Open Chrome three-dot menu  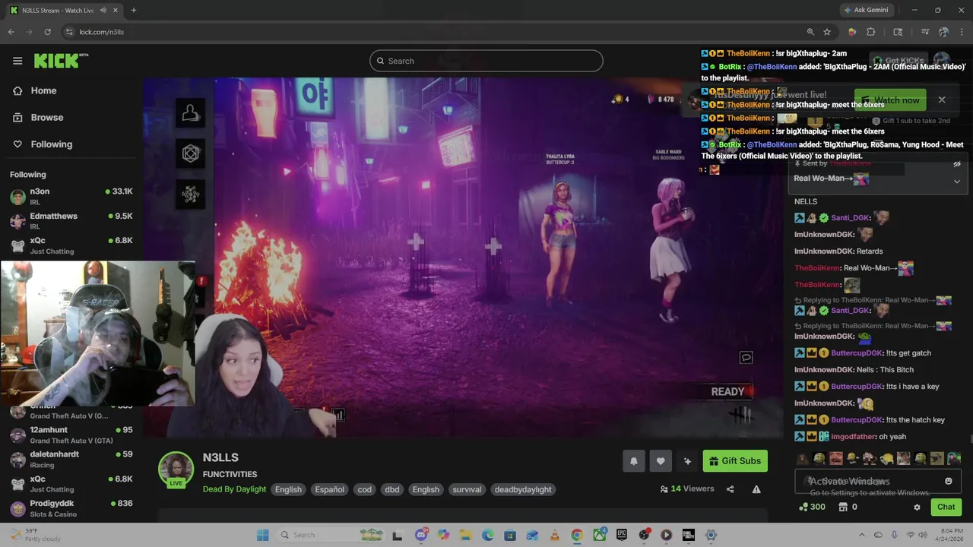point(961,32)
